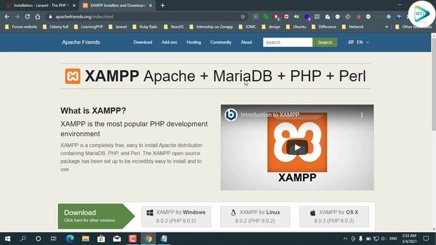Download XAMPP for Linux 8.0.2
436x245 pixels.
pyautogui.click(x=255, y=216)
